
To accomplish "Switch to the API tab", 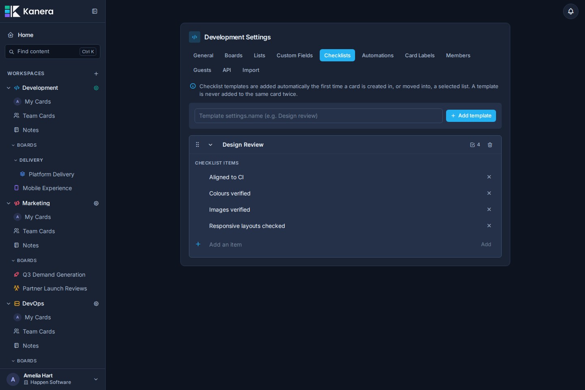I will tap(227, 70).
